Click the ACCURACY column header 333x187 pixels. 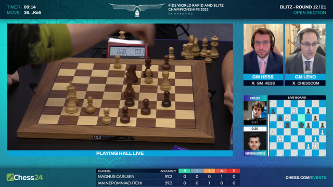[169, 171]
